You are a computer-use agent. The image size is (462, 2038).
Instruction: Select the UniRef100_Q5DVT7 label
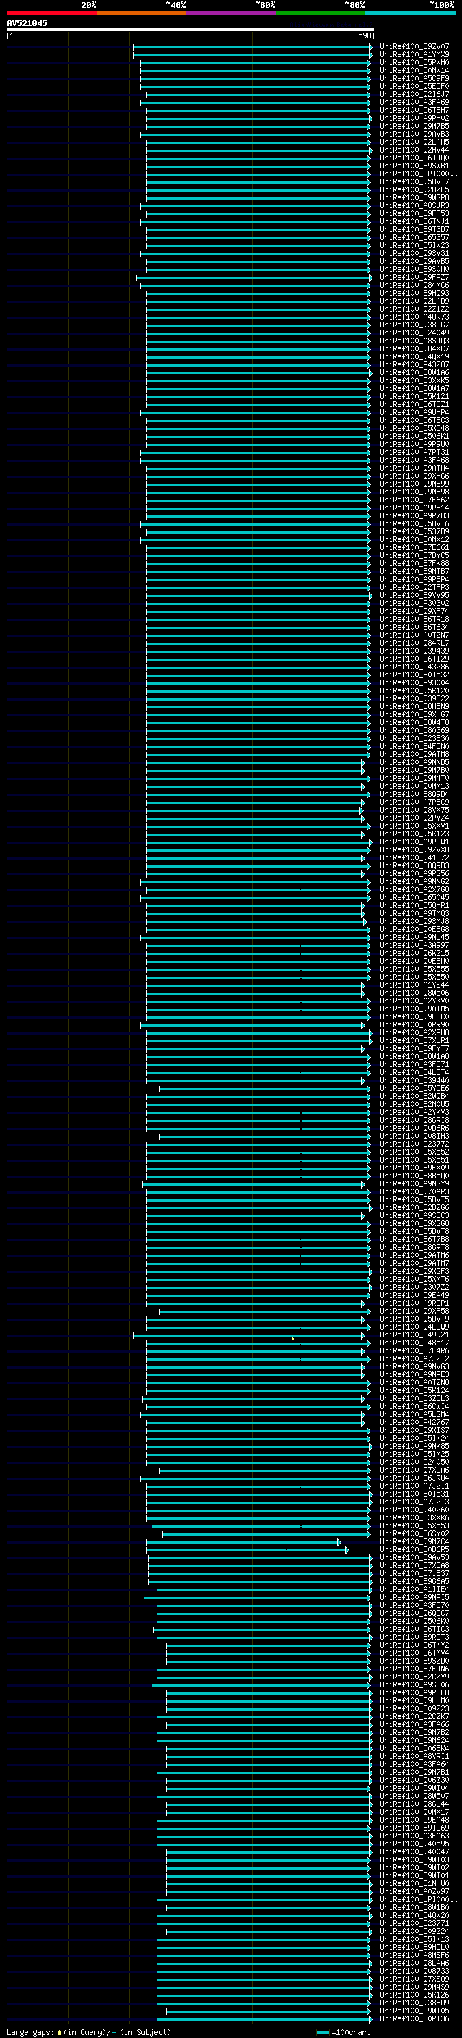(414, 182)
